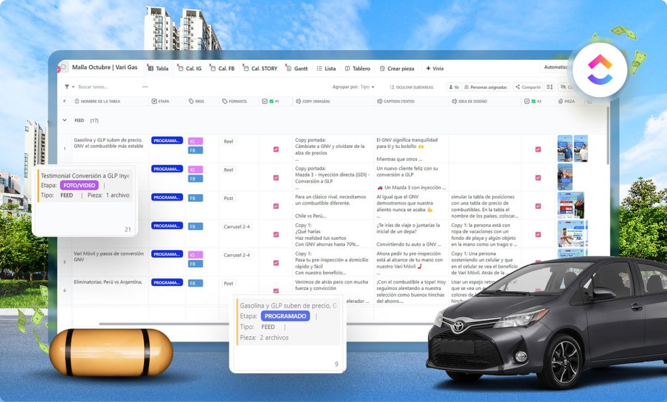Toggle #1 checkbox for Gasolina y GLP row
The width and height of the screenshot is (667, 402).
pos(276,149)
